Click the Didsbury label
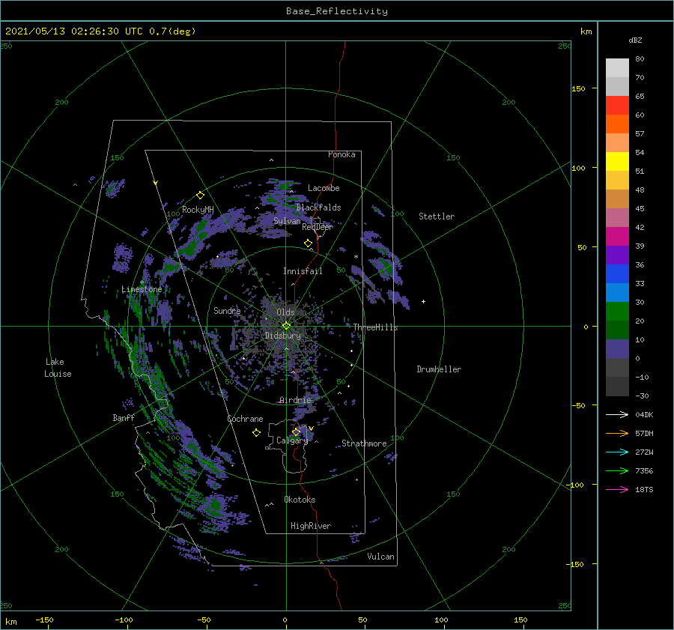This screenshot has height=630, width=674. (x=283, y=336)
